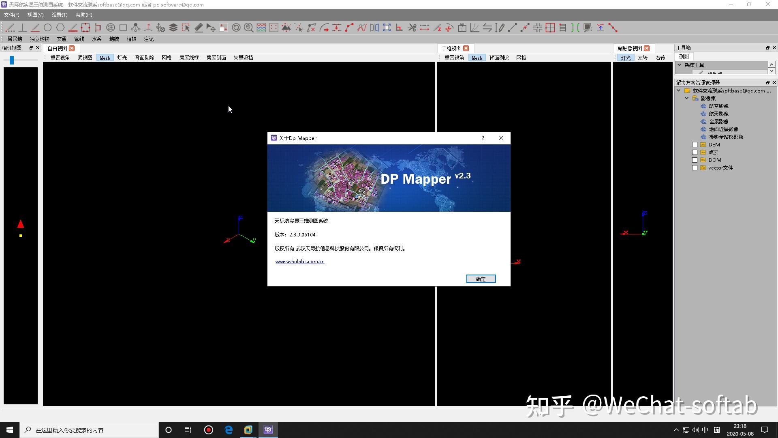Open the www.whulabs.com.cn link
This screenshot has width=778, height=438.
coord(299,262)
